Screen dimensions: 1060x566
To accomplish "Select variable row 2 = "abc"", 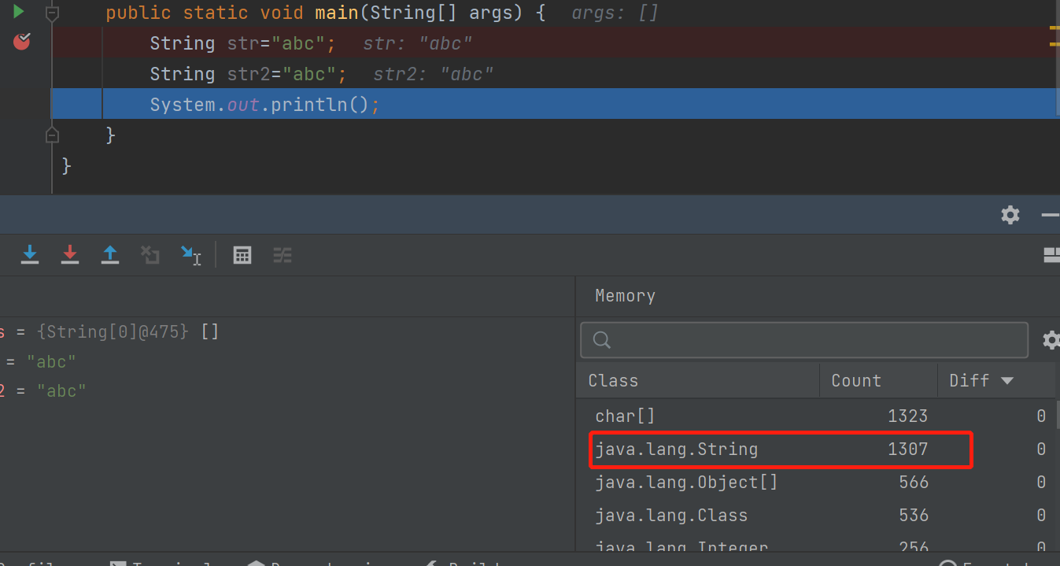I will coord(287,390).
